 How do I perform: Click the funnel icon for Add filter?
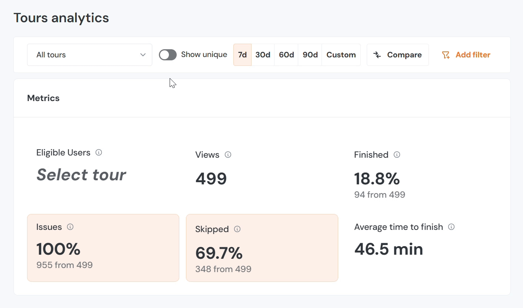point(446,55)
